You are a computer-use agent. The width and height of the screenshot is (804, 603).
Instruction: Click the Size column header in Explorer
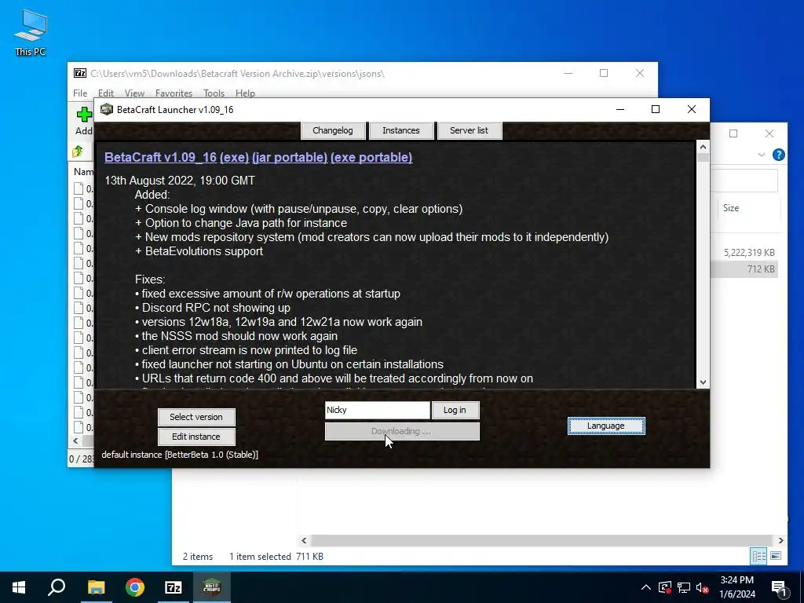747,208
